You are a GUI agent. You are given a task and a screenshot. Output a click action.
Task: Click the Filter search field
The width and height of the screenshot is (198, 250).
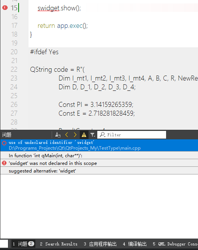131,135
